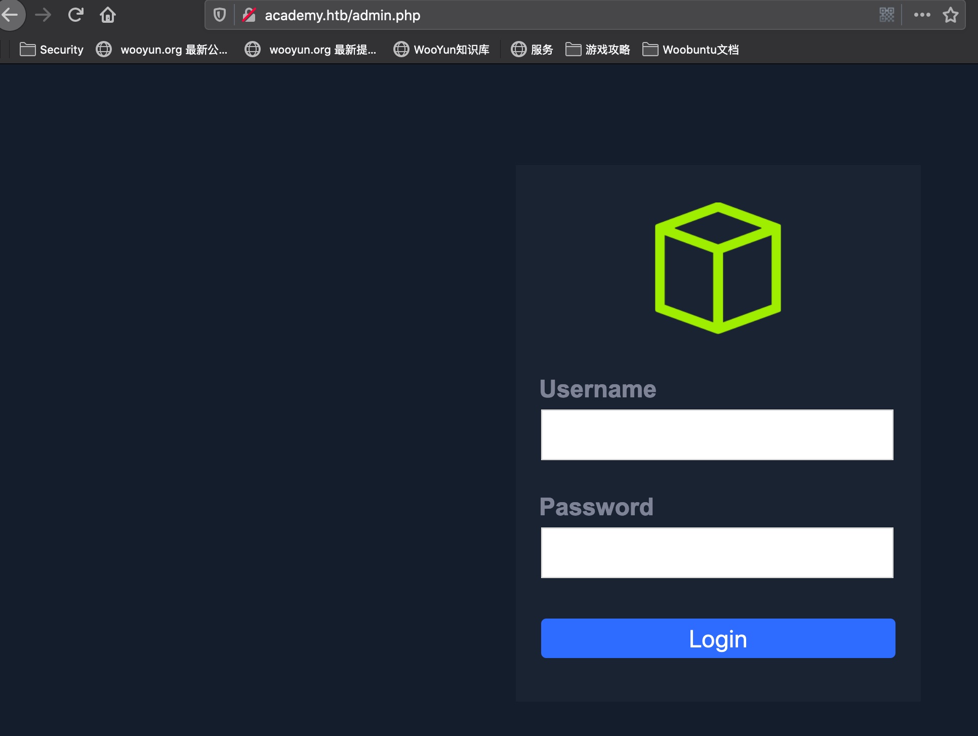Open the WooYun知识库 bookmark
978x736 pixels.
[441, 50]
